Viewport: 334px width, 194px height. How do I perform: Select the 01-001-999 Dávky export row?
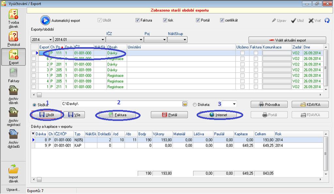[x=177, y=70]
